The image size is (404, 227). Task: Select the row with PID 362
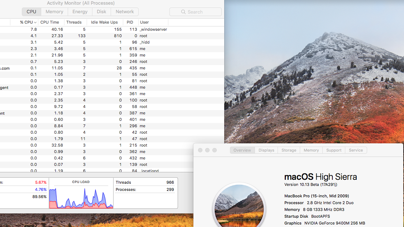(x=97, y=152)
